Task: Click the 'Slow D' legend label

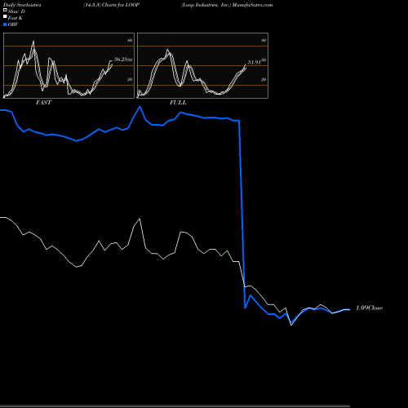Action: pyautogui.click(x=16, y=11)
